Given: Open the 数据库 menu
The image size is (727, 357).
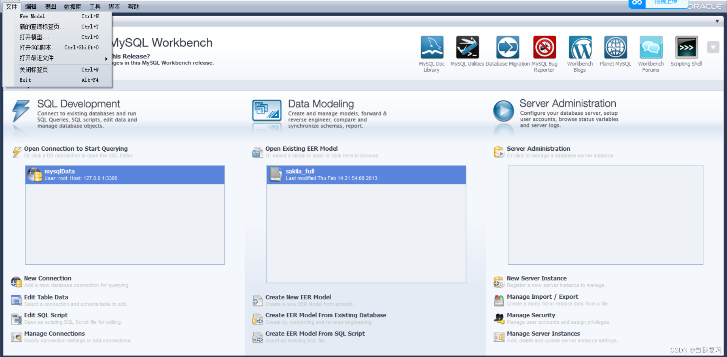Looking at the screenshot, I should [73, 6].
